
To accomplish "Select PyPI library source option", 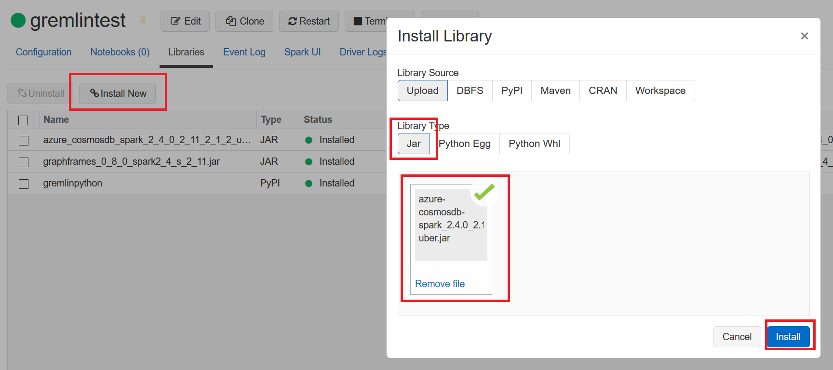I will click(x=511, y=91).
